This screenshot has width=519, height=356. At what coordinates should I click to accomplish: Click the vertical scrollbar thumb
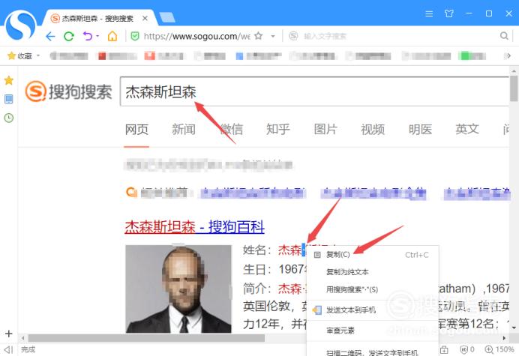[x=514, y=88]
